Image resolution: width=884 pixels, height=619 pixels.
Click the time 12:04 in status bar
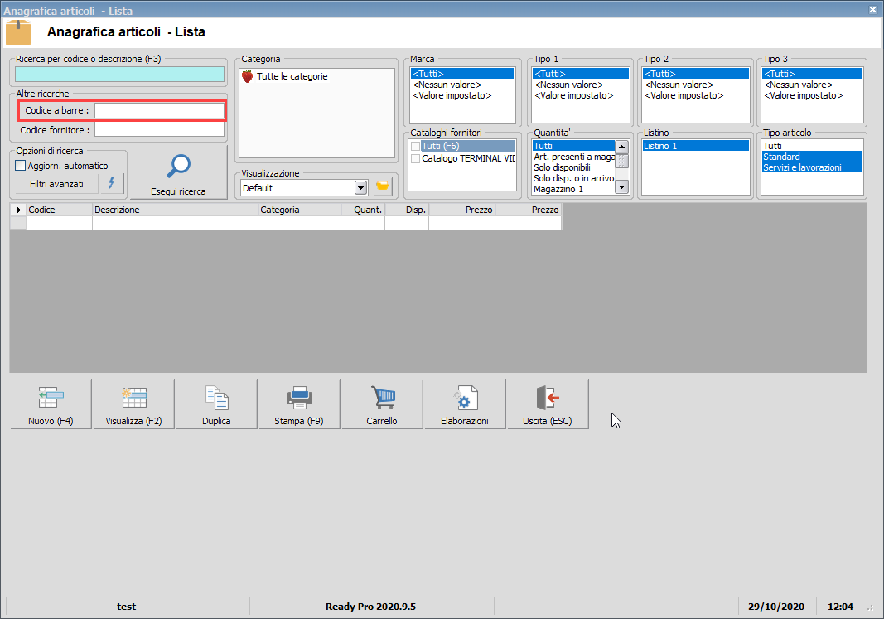(840, 607)
